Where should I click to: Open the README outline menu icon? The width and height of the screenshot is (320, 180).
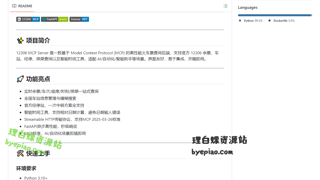point(225,6)
